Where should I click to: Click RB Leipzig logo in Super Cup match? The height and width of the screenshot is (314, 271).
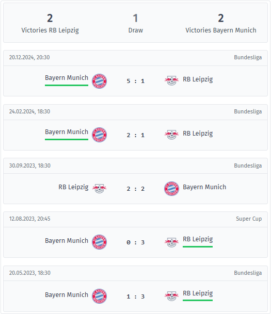(x=171, y=242)
